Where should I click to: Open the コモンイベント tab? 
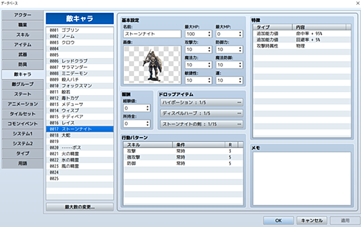(22, 124)
